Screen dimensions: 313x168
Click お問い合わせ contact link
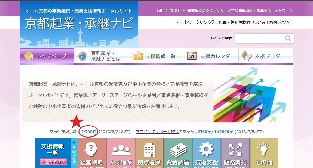281,22
